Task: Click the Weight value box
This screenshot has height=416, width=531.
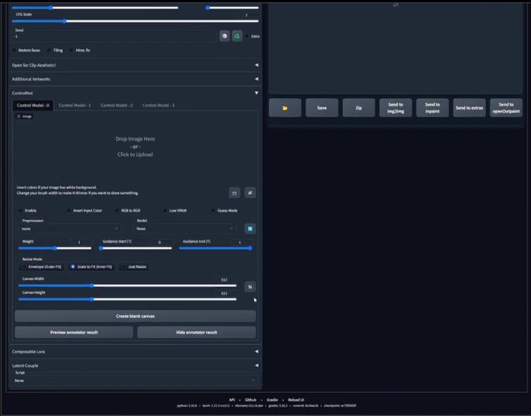Action: (x=80, y=242)
